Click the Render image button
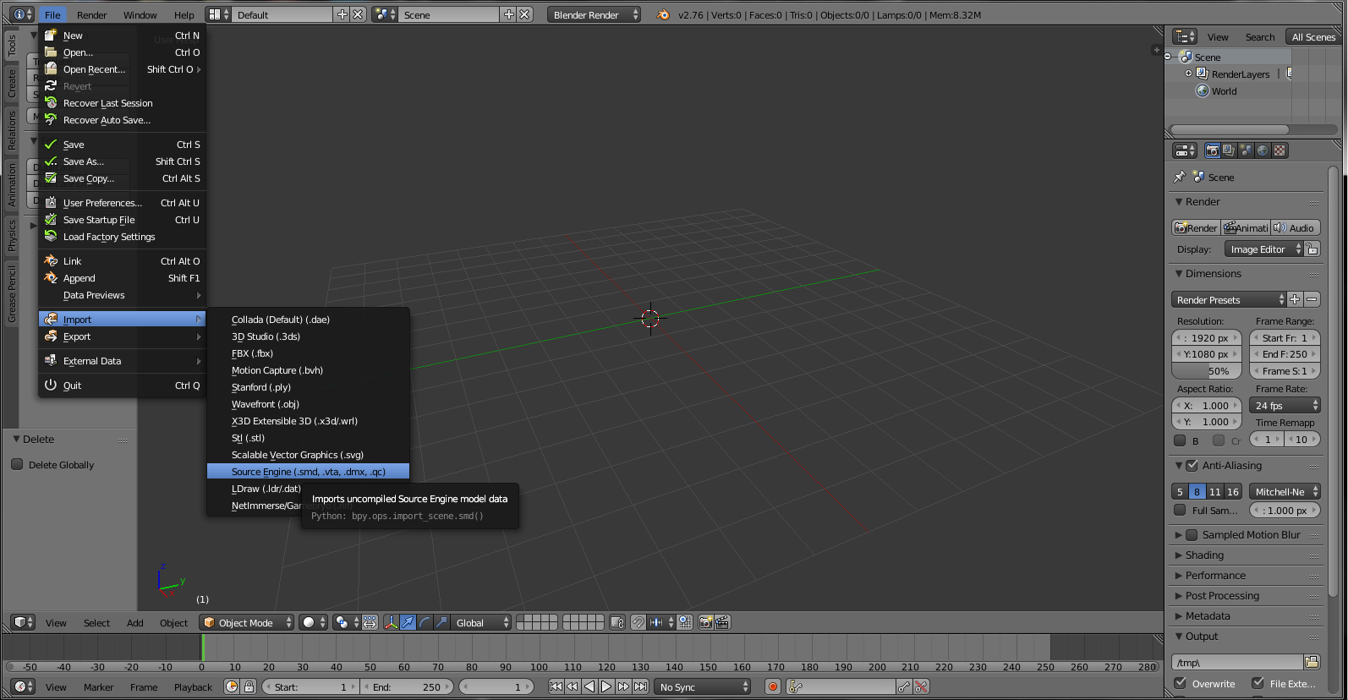This screenshot has height=700, width=1348. 1196,227
